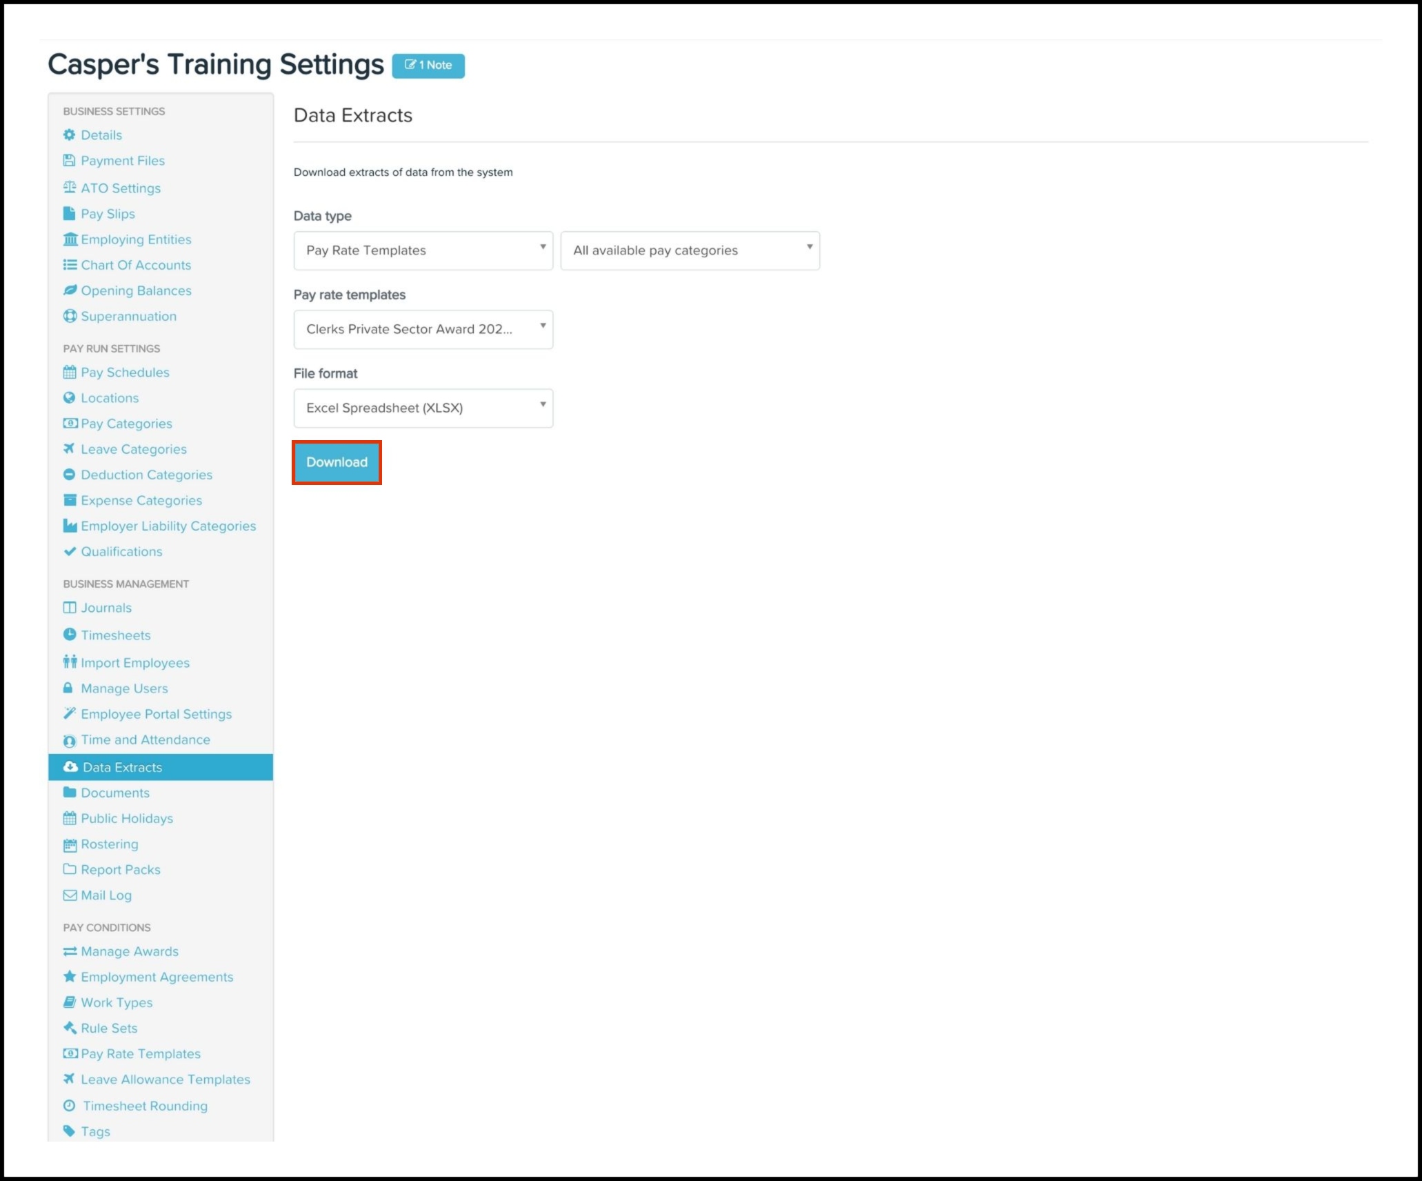Viewport: 1422px width, 1181px height.
Task: Click the money icon beside Pay Categories
Action: 70,424
